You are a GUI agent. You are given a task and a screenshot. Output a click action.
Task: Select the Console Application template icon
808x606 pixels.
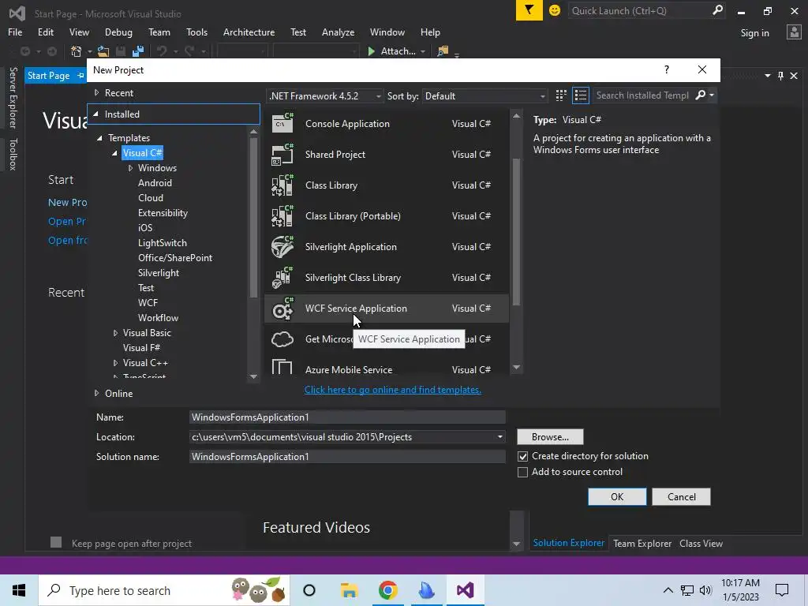(282, 123)
